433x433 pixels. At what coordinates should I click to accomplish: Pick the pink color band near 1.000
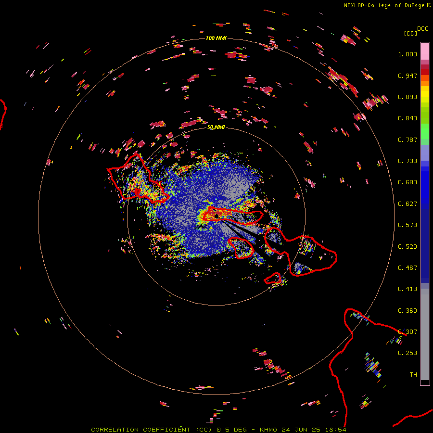(x=425, y=51)
